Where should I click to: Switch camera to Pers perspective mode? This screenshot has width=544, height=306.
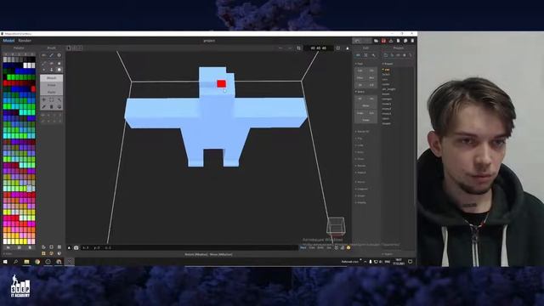[303, 247]
